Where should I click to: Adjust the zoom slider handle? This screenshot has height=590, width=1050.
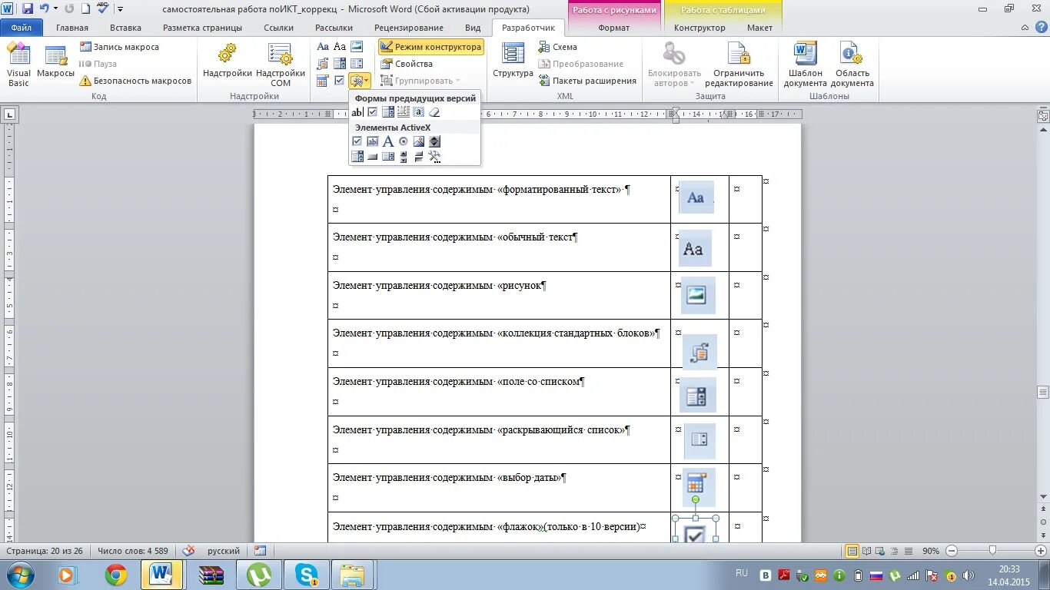(993, 551)
